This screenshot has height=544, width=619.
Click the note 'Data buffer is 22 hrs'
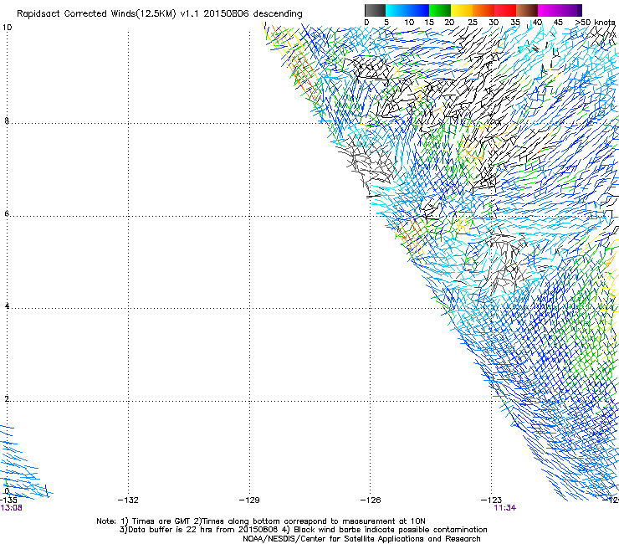coord(171,530)
